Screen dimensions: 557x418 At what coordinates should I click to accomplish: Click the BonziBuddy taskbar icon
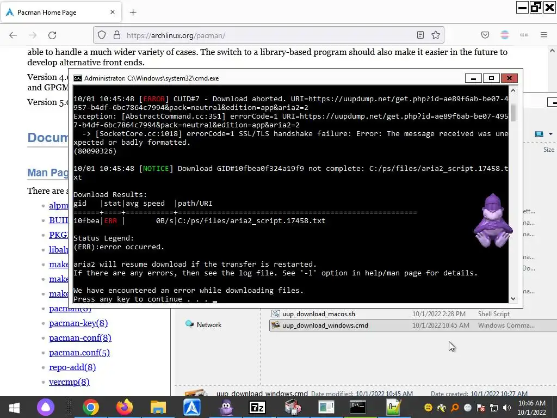coord(226,407)
